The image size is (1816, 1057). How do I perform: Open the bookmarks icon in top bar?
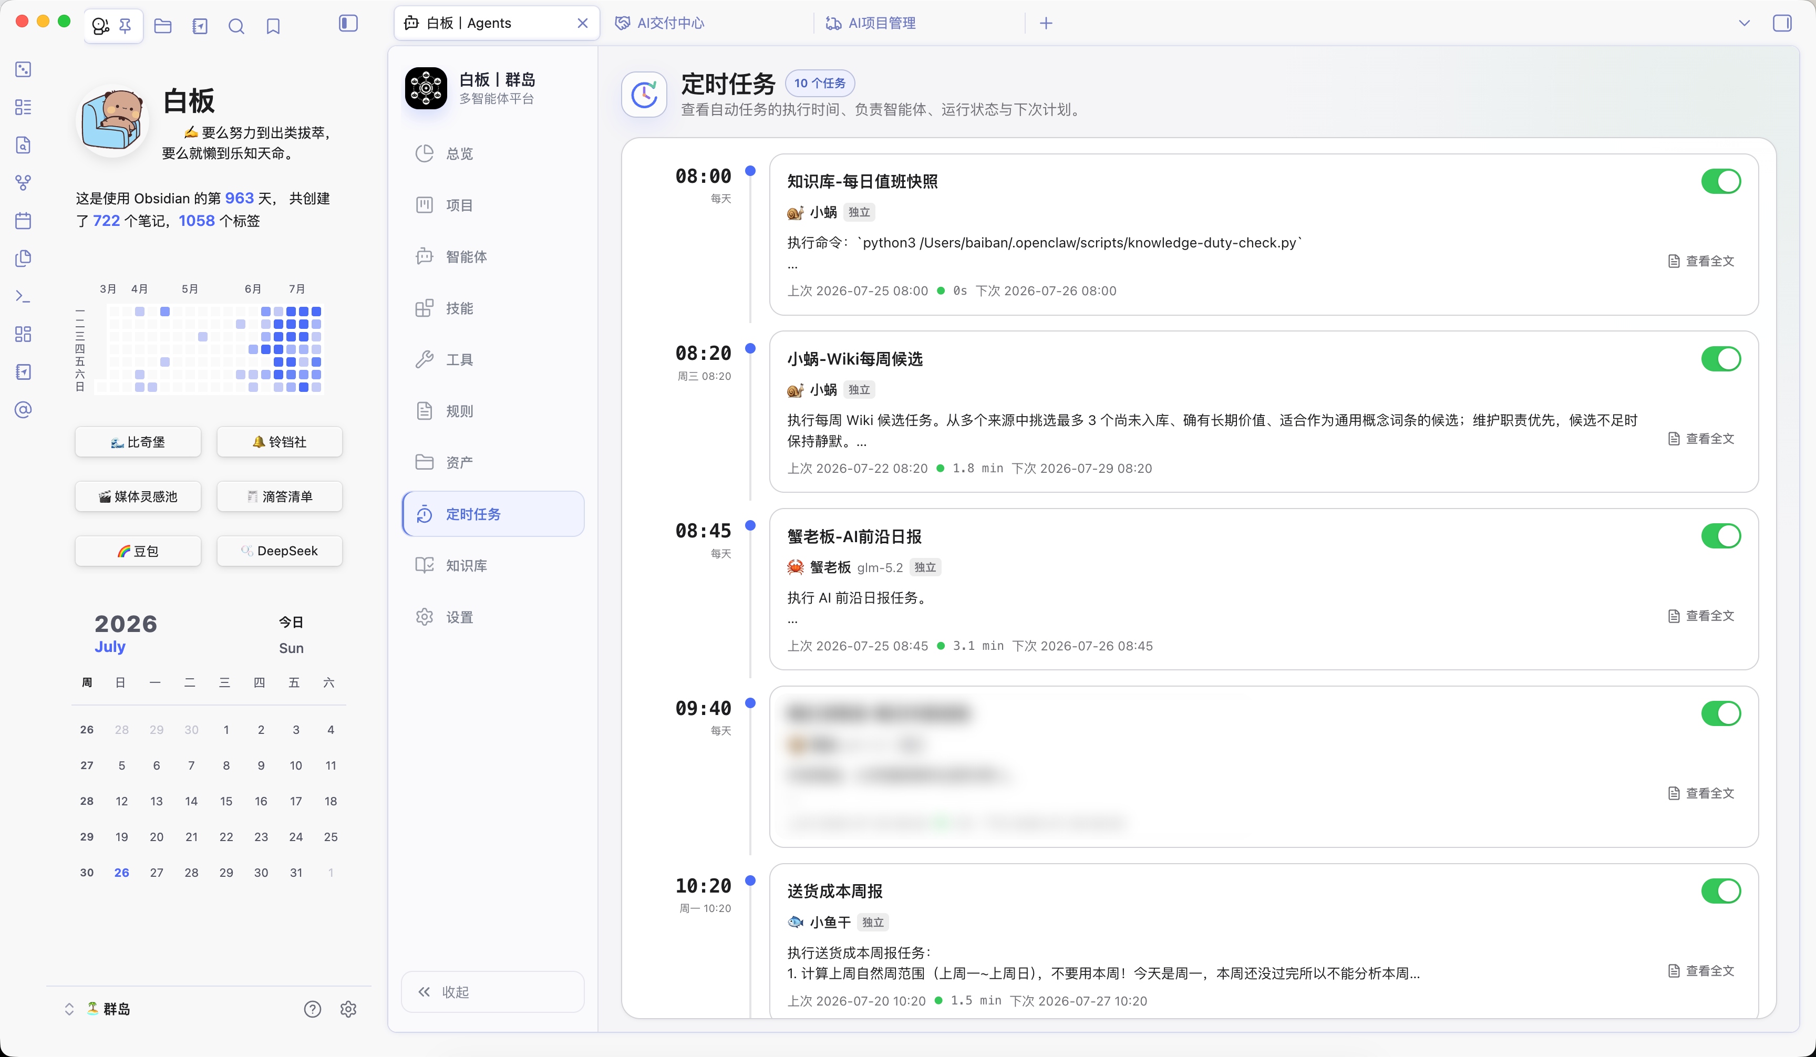click(x=273, y=26)
